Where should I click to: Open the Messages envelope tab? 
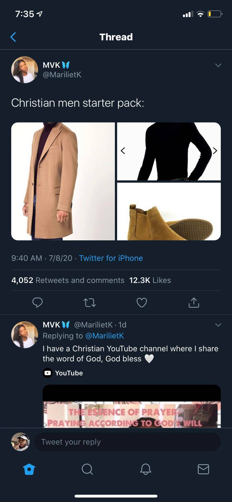tap(203, 469)
